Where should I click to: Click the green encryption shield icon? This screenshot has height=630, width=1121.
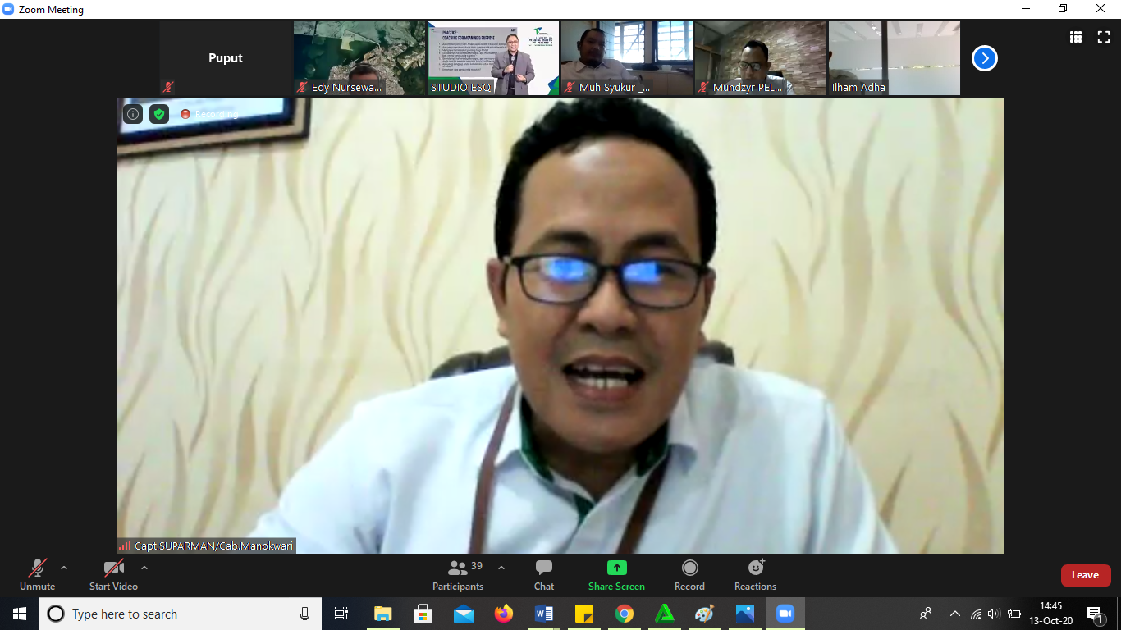coord(159,114)
